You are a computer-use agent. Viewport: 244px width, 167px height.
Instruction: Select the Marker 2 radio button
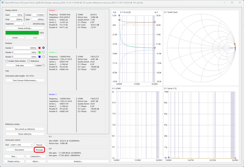(43, 52)
